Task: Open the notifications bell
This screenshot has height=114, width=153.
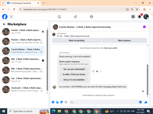Action: (140, 17)
